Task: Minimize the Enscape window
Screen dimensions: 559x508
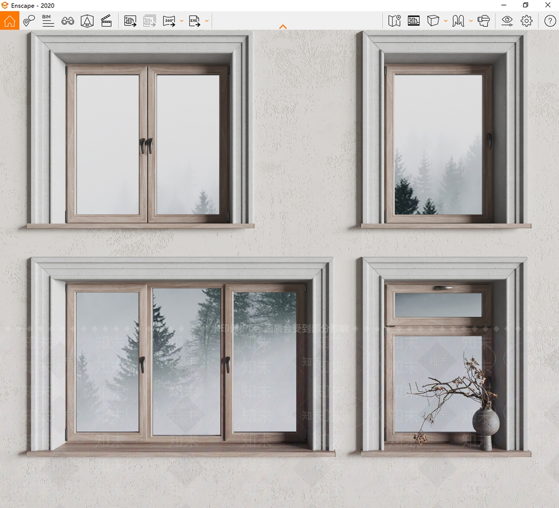Action: pyautogui.click(x=504, y=5)
